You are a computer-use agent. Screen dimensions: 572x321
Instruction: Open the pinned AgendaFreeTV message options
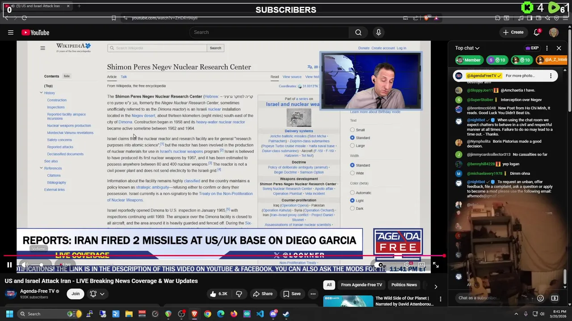(551, 76)
